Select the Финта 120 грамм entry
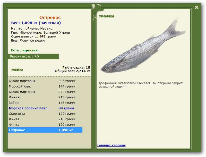 click(x=45, y=125)
